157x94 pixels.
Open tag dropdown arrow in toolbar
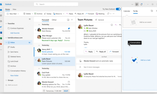click(x=111, y=14)
